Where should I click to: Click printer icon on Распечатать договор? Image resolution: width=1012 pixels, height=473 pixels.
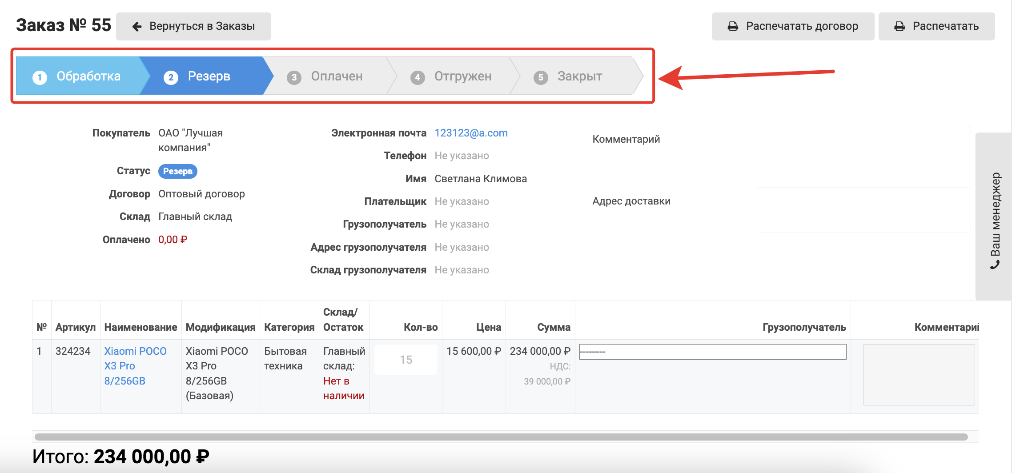(732, 27)
